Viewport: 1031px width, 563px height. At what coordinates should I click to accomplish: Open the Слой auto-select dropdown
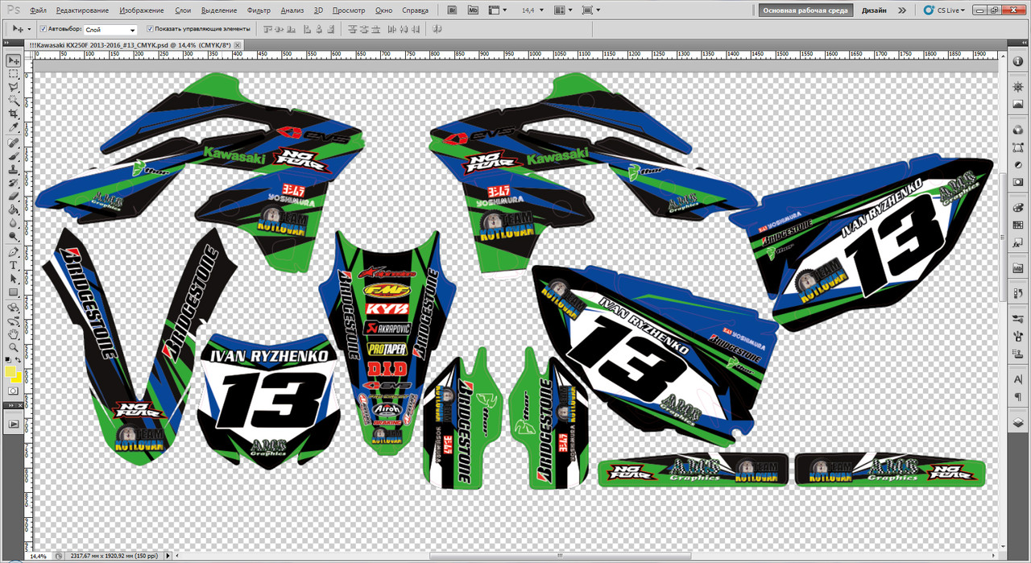[x=110, y=29]
